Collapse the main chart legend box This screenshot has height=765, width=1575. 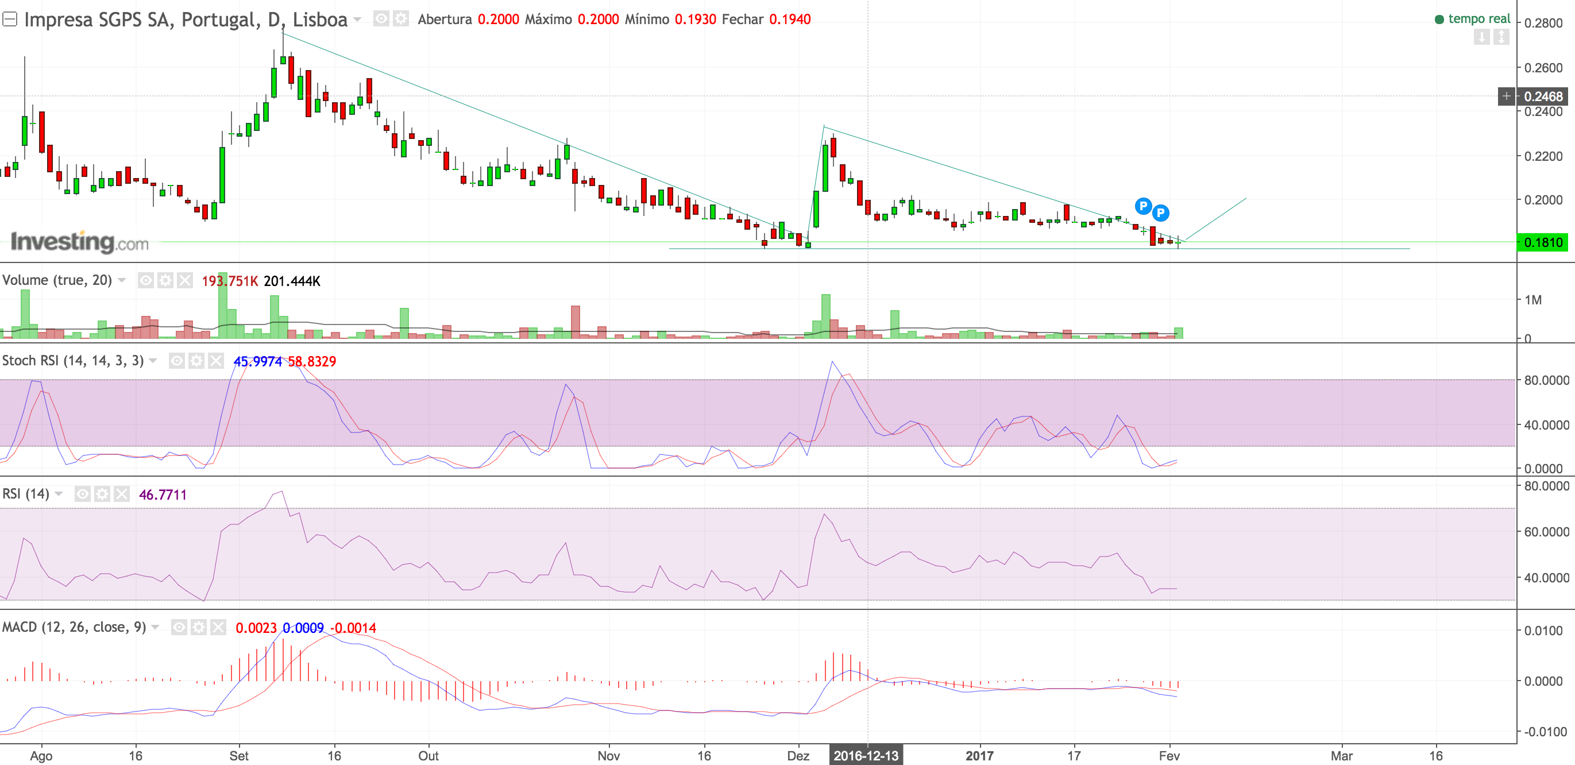coord(9,20)
